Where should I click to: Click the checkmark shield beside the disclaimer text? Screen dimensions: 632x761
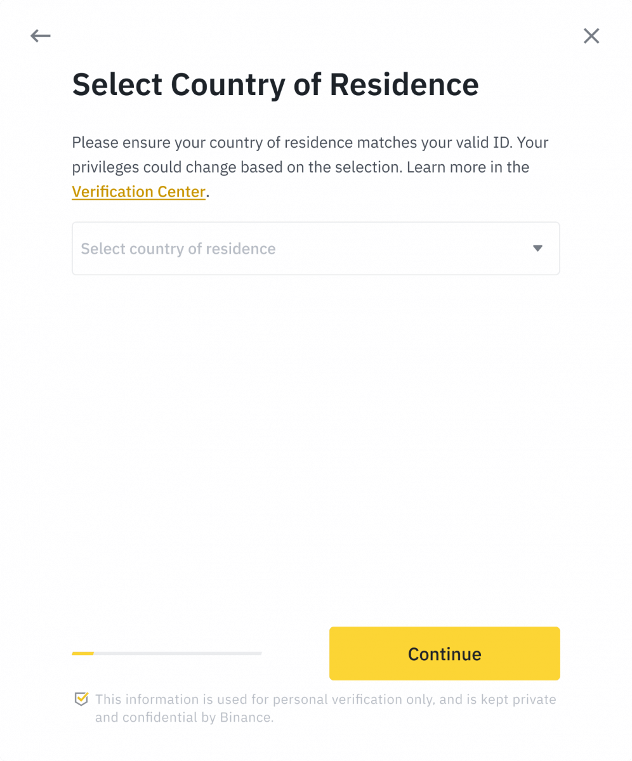coord(81,699)
